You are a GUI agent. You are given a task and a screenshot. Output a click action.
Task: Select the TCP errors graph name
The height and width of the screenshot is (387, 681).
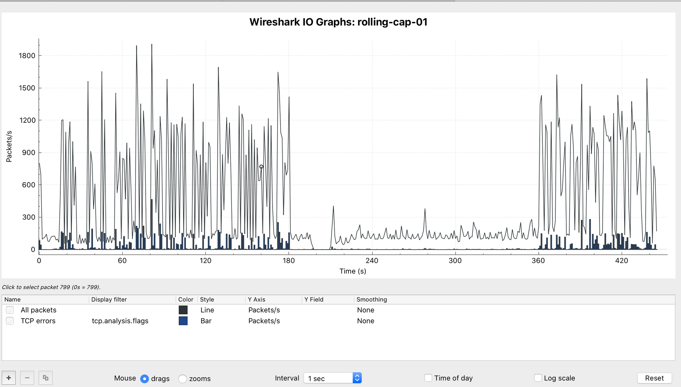click(x=38, y=321)
